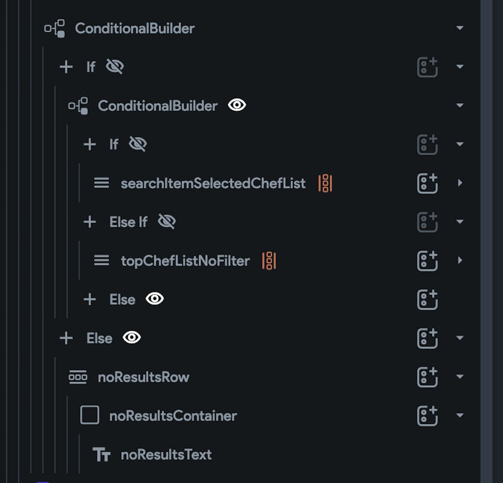Click the top-level ConditionalBuilder tree icon
The image size is (503, 483).
click(54, 29)
